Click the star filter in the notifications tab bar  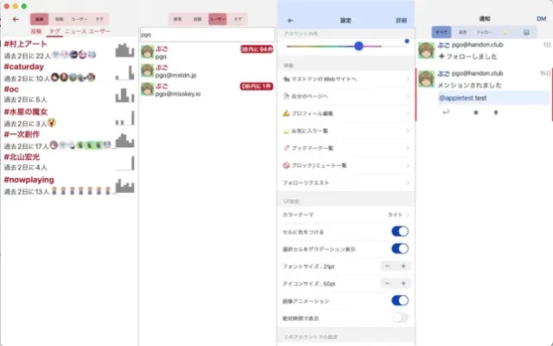tap(505, 32)
